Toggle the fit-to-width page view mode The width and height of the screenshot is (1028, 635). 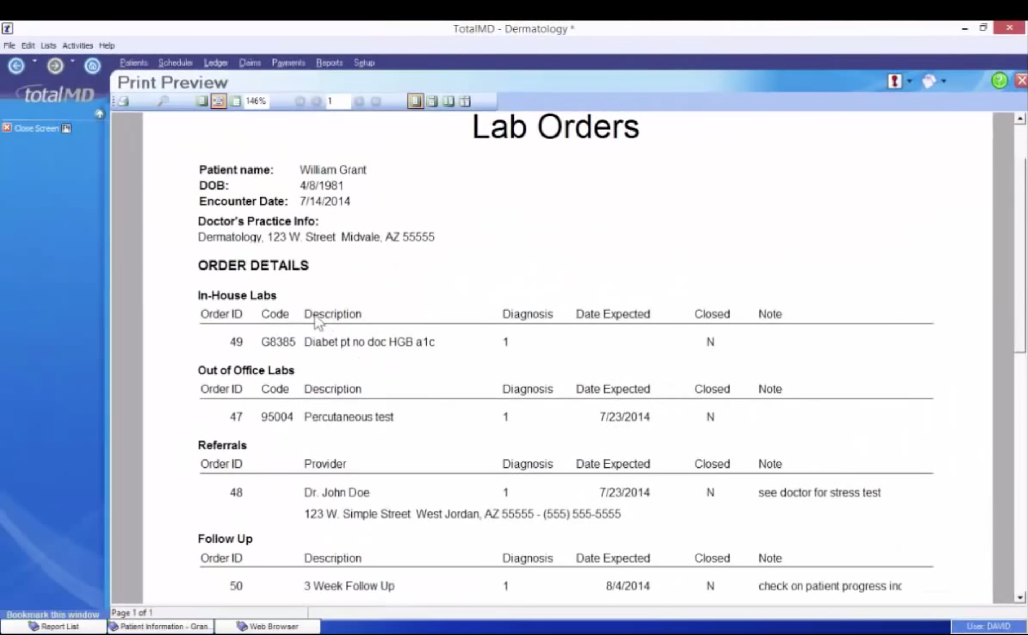click(218, 101)
